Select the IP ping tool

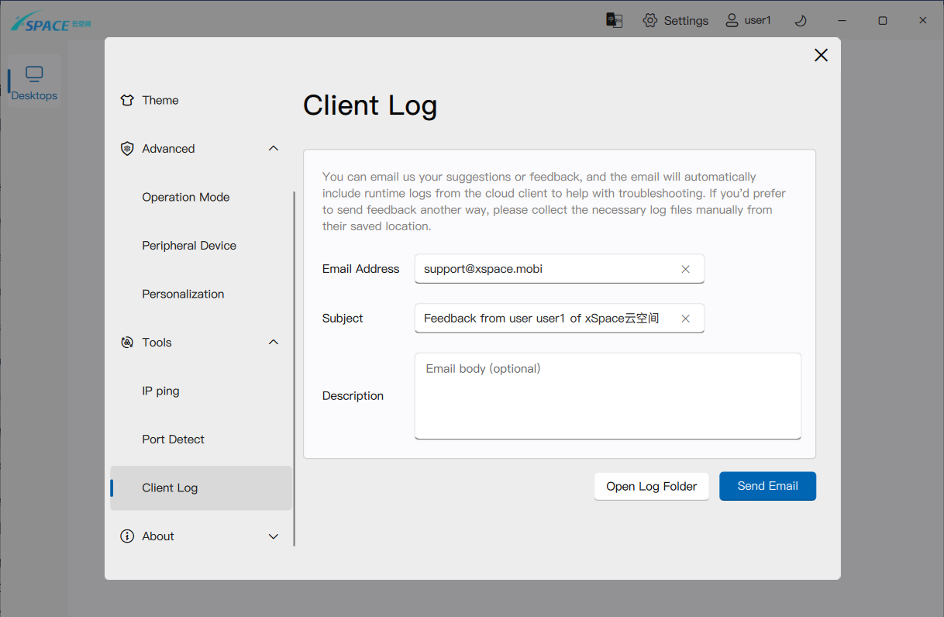pyautogui.click(x=160, y=391)
